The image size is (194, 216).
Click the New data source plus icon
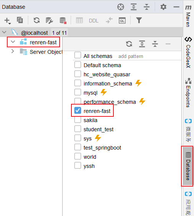[7, 21]
